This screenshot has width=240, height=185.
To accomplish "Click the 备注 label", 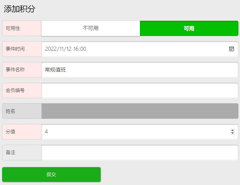I will click(x=11, y=152).
